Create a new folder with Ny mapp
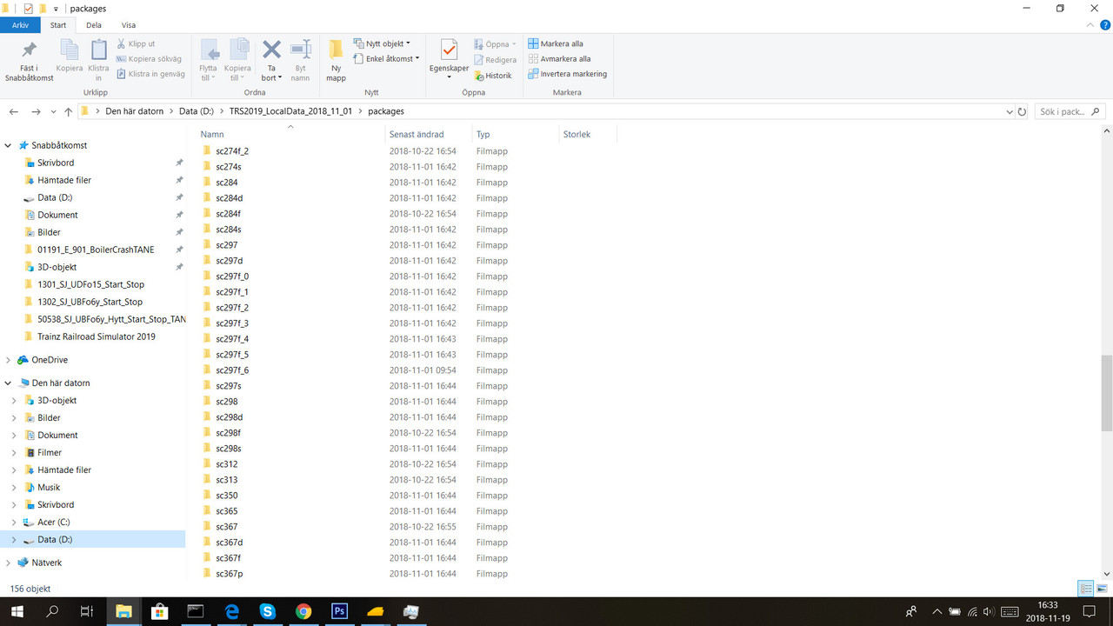The width and height of the screenshot is (1113, 626). (x=336, y=59)
